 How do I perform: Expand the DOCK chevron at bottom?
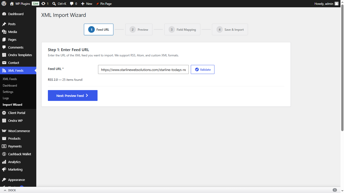pyautogui.click(x=5, y=190)
